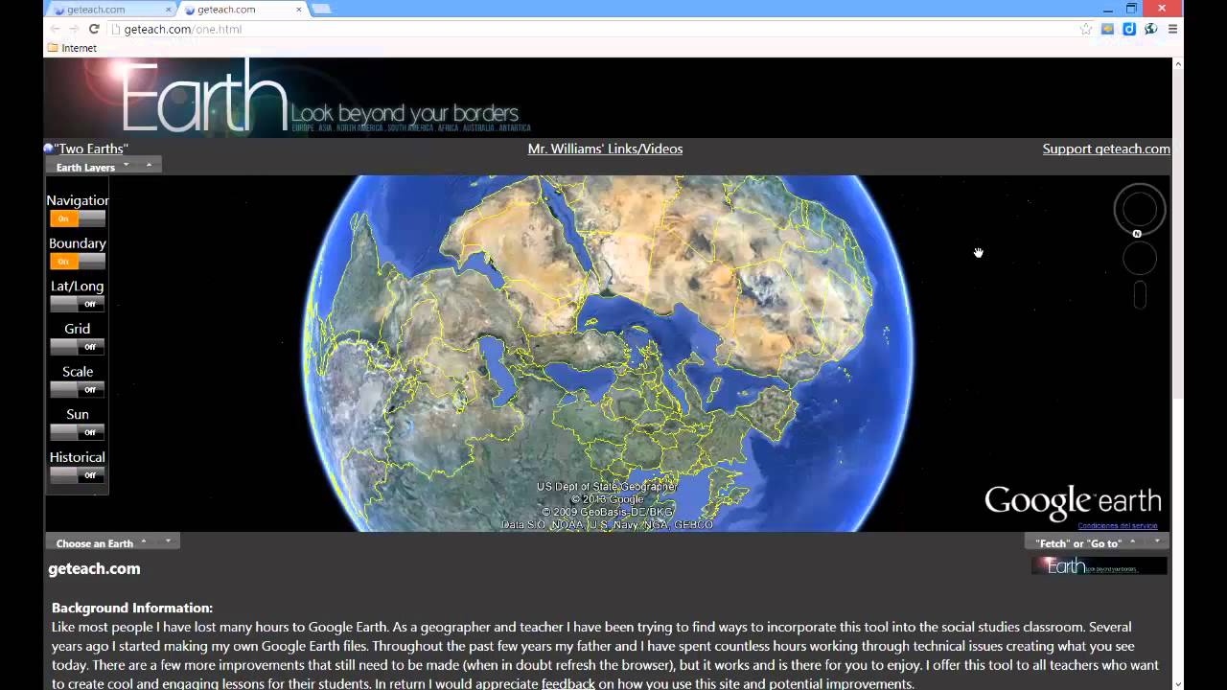
Task: Turn off the Boundary layer switch
Action: coord(78,262)
